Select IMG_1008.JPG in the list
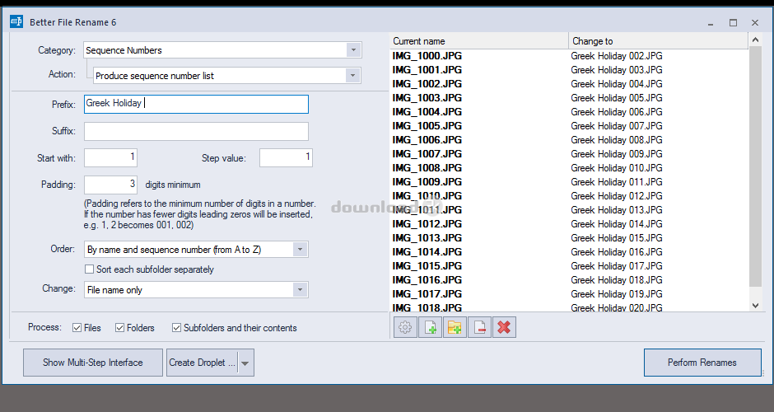 pyautogui.click(x=427, y=168)
